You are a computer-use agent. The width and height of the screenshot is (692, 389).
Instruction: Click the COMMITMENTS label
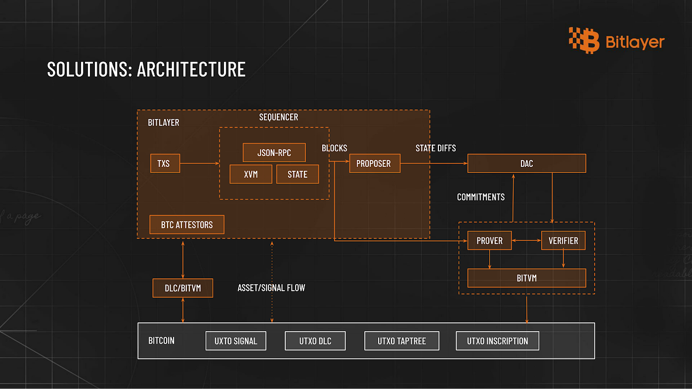(x=481, y=197)
